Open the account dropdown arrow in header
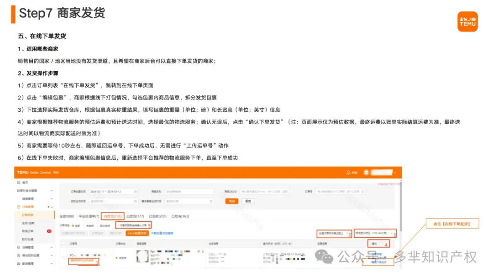The width and height of the screenshot is (493, 277). click(x=395, y=172)
